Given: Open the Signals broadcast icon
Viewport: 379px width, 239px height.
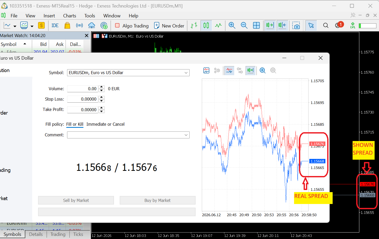Looking at the screenshot, I should 80,25.
